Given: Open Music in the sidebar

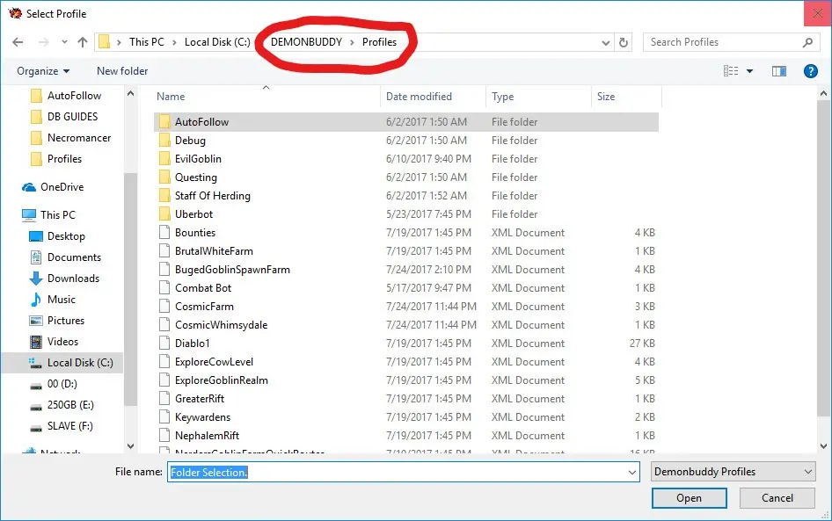Looking at the screenshot, I should 52,300.
